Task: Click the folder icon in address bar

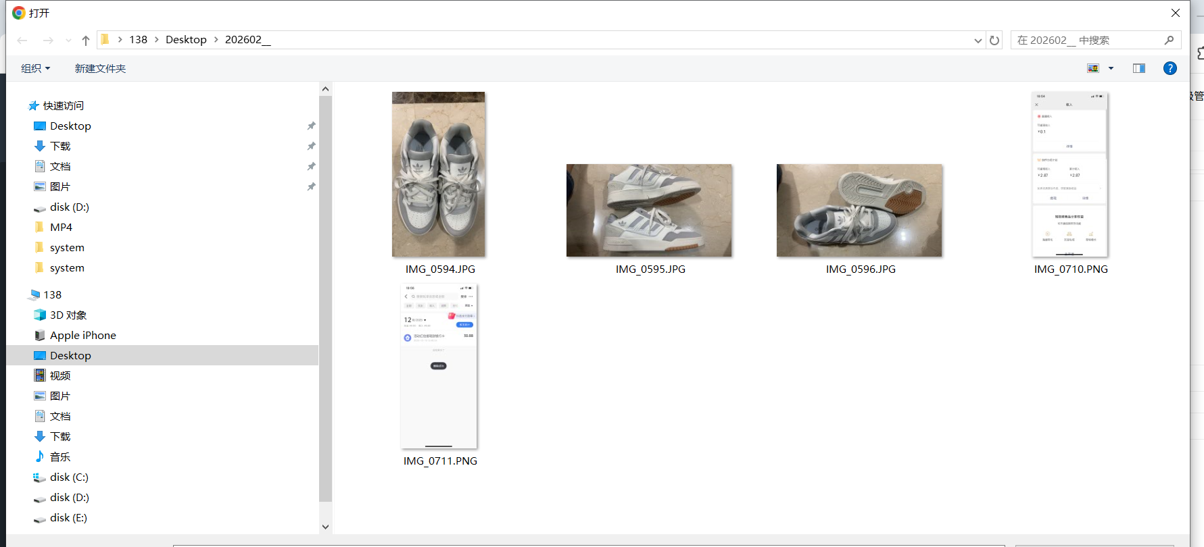Action: click(x=105, y=40)
